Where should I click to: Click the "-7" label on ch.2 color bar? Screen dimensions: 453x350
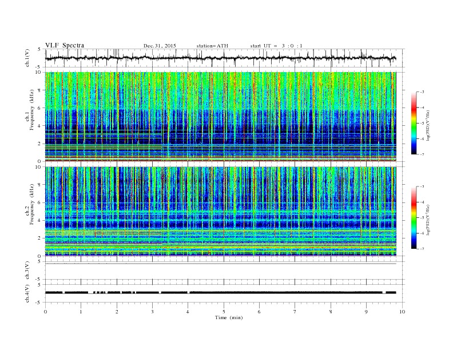[422, 249]
